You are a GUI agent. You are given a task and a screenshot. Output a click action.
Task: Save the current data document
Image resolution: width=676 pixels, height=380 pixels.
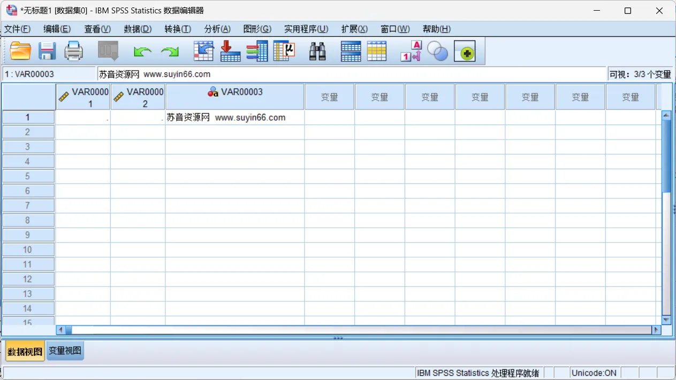click(x=47, y=51)
